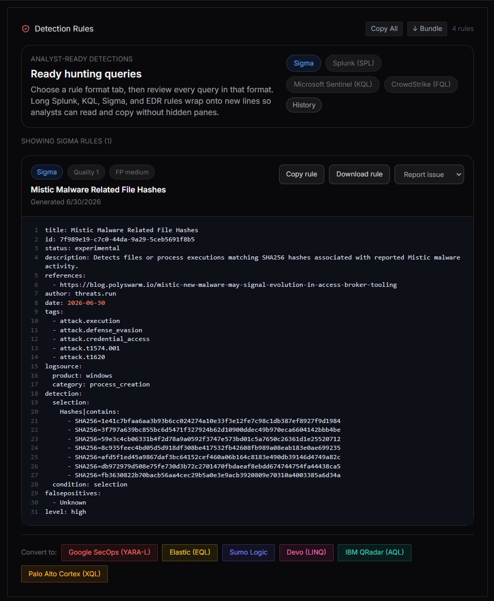The width and height of the screenshot is (494, 601).
Task: Show CrowdStrike (FQL) rules
Action: point(421,84)
